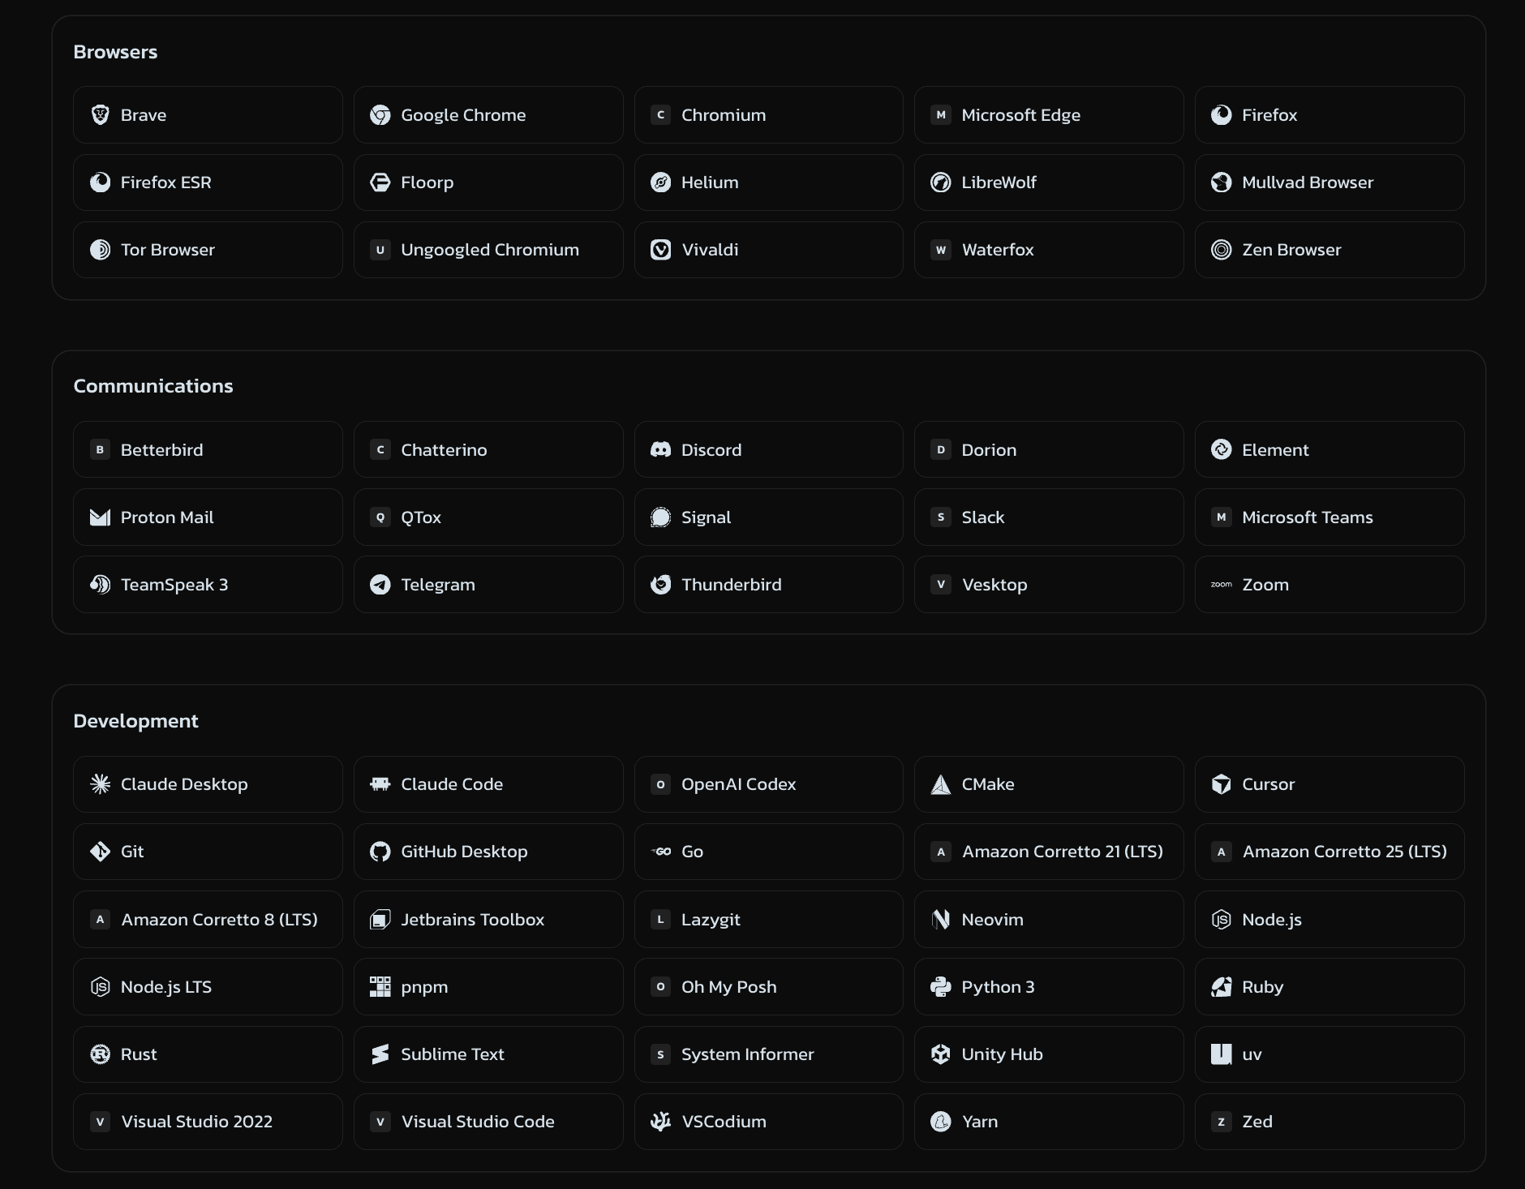Click the Floorp browser icon
Screen dimensions: 1525x1189
pos(380,182)
